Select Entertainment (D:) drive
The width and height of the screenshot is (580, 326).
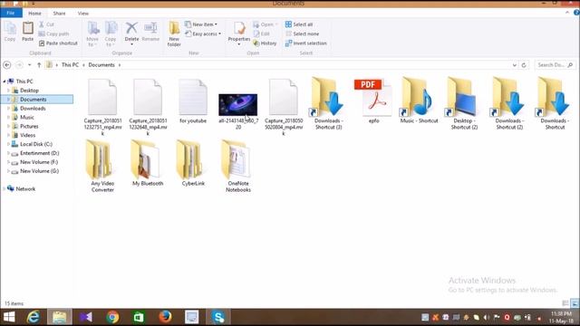coord(39,153)
